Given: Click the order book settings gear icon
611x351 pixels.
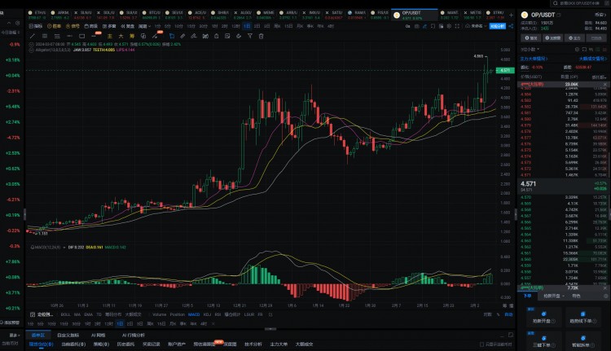Looking at the screenshot, I should [x=577, y=50].
